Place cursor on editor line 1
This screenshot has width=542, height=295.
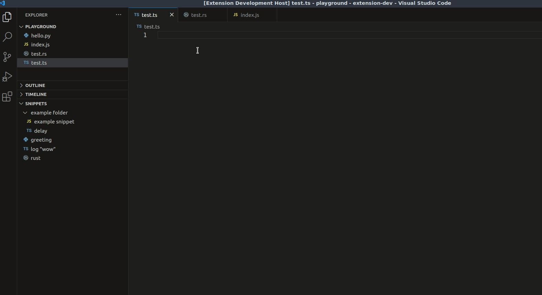click(x=275, y=35)
